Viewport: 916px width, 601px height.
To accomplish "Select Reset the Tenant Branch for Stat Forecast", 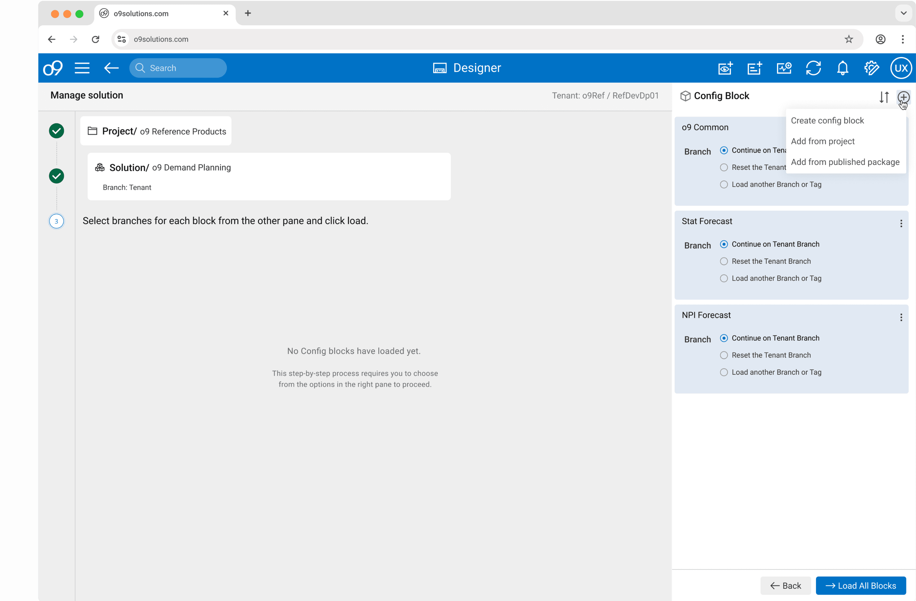I will click(724, 261).
